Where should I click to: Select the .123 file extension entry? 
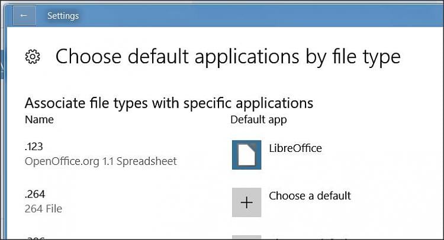tap(34, 147)
